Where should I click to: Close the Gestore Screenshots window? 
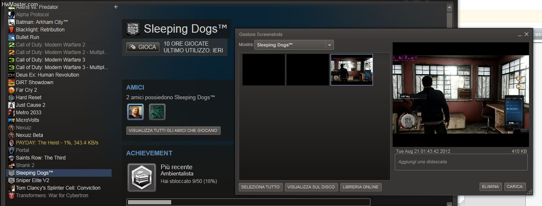tap(526, 34)
